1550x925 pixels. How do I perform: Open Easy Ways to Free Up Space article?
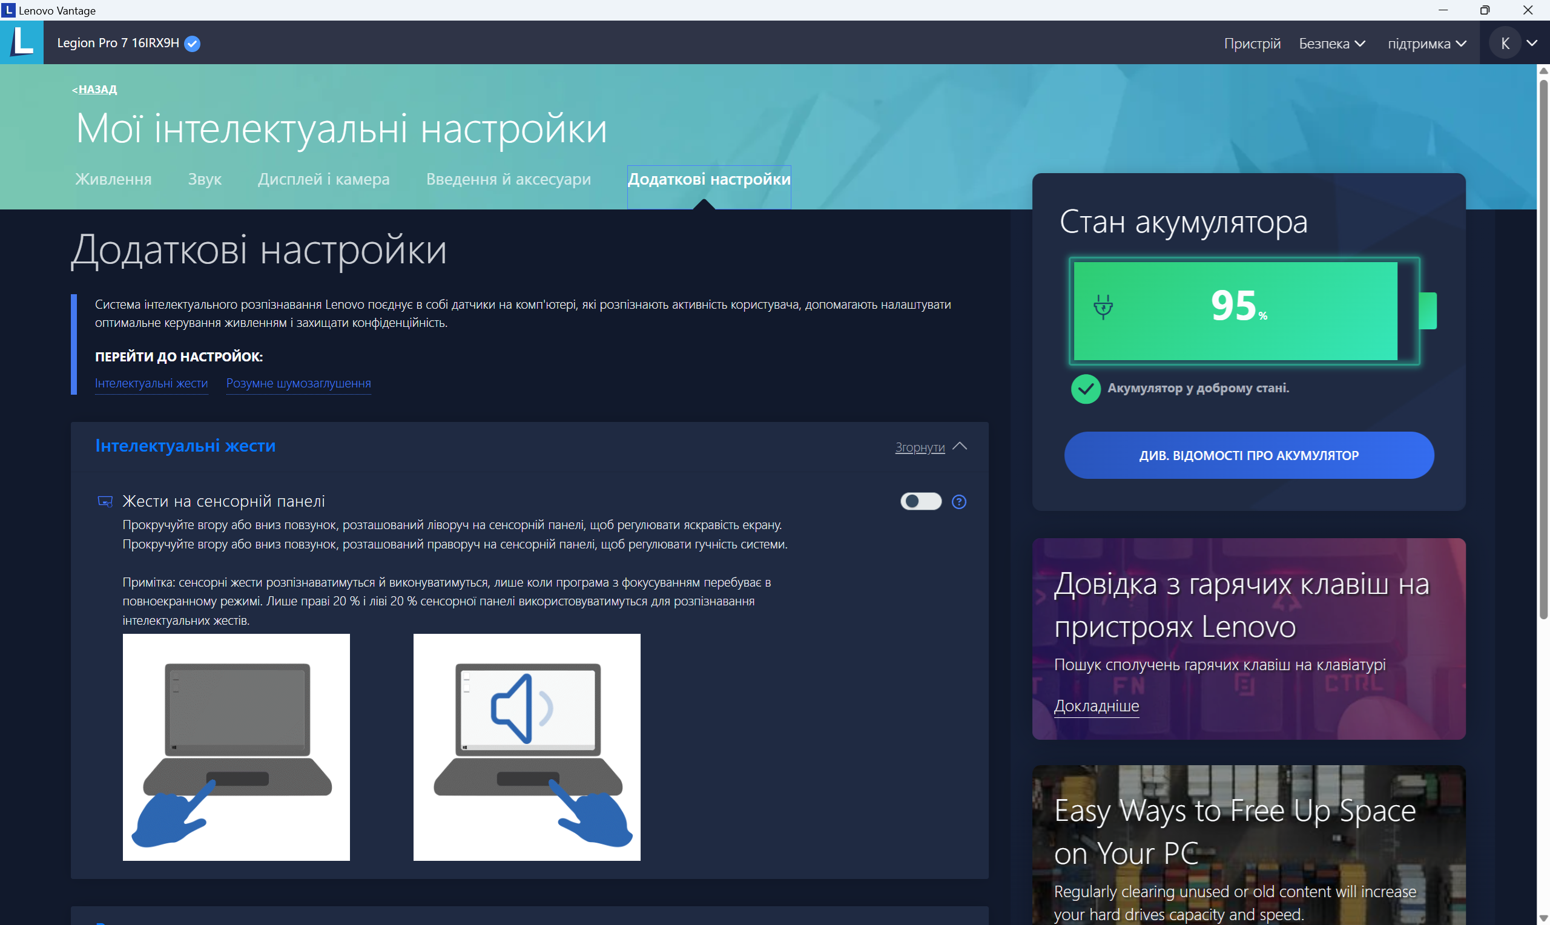[1235, 832]
